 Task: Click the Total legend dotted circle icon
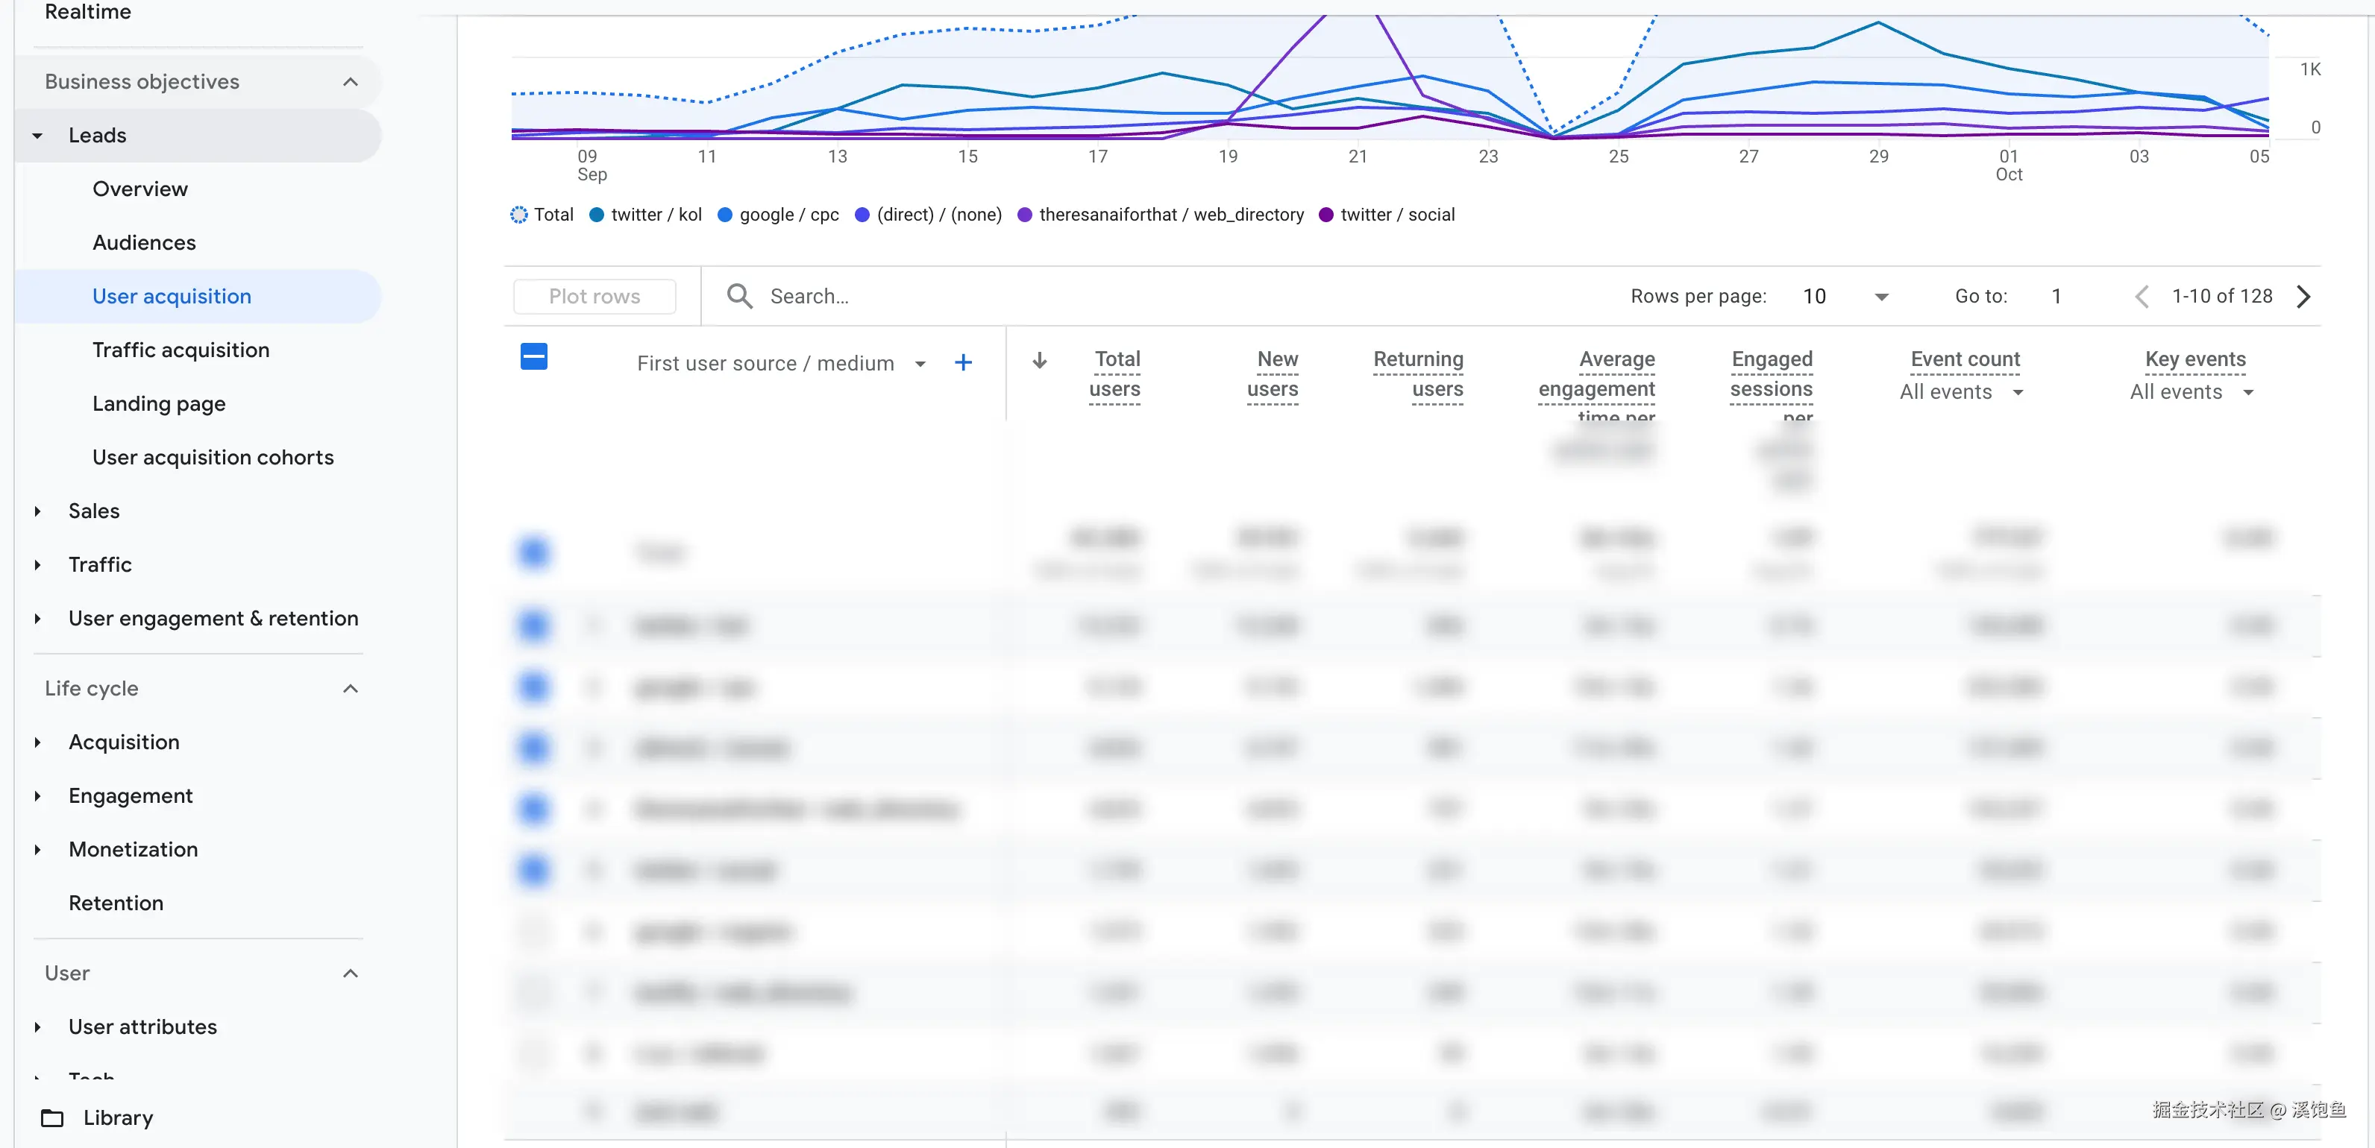[519, 215]
